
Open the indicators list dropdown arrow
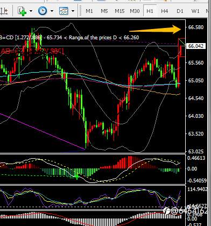pyautogui.click(x=31, y=11)
